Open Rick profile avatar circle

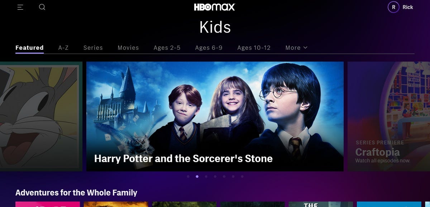(x=393, y=7)
